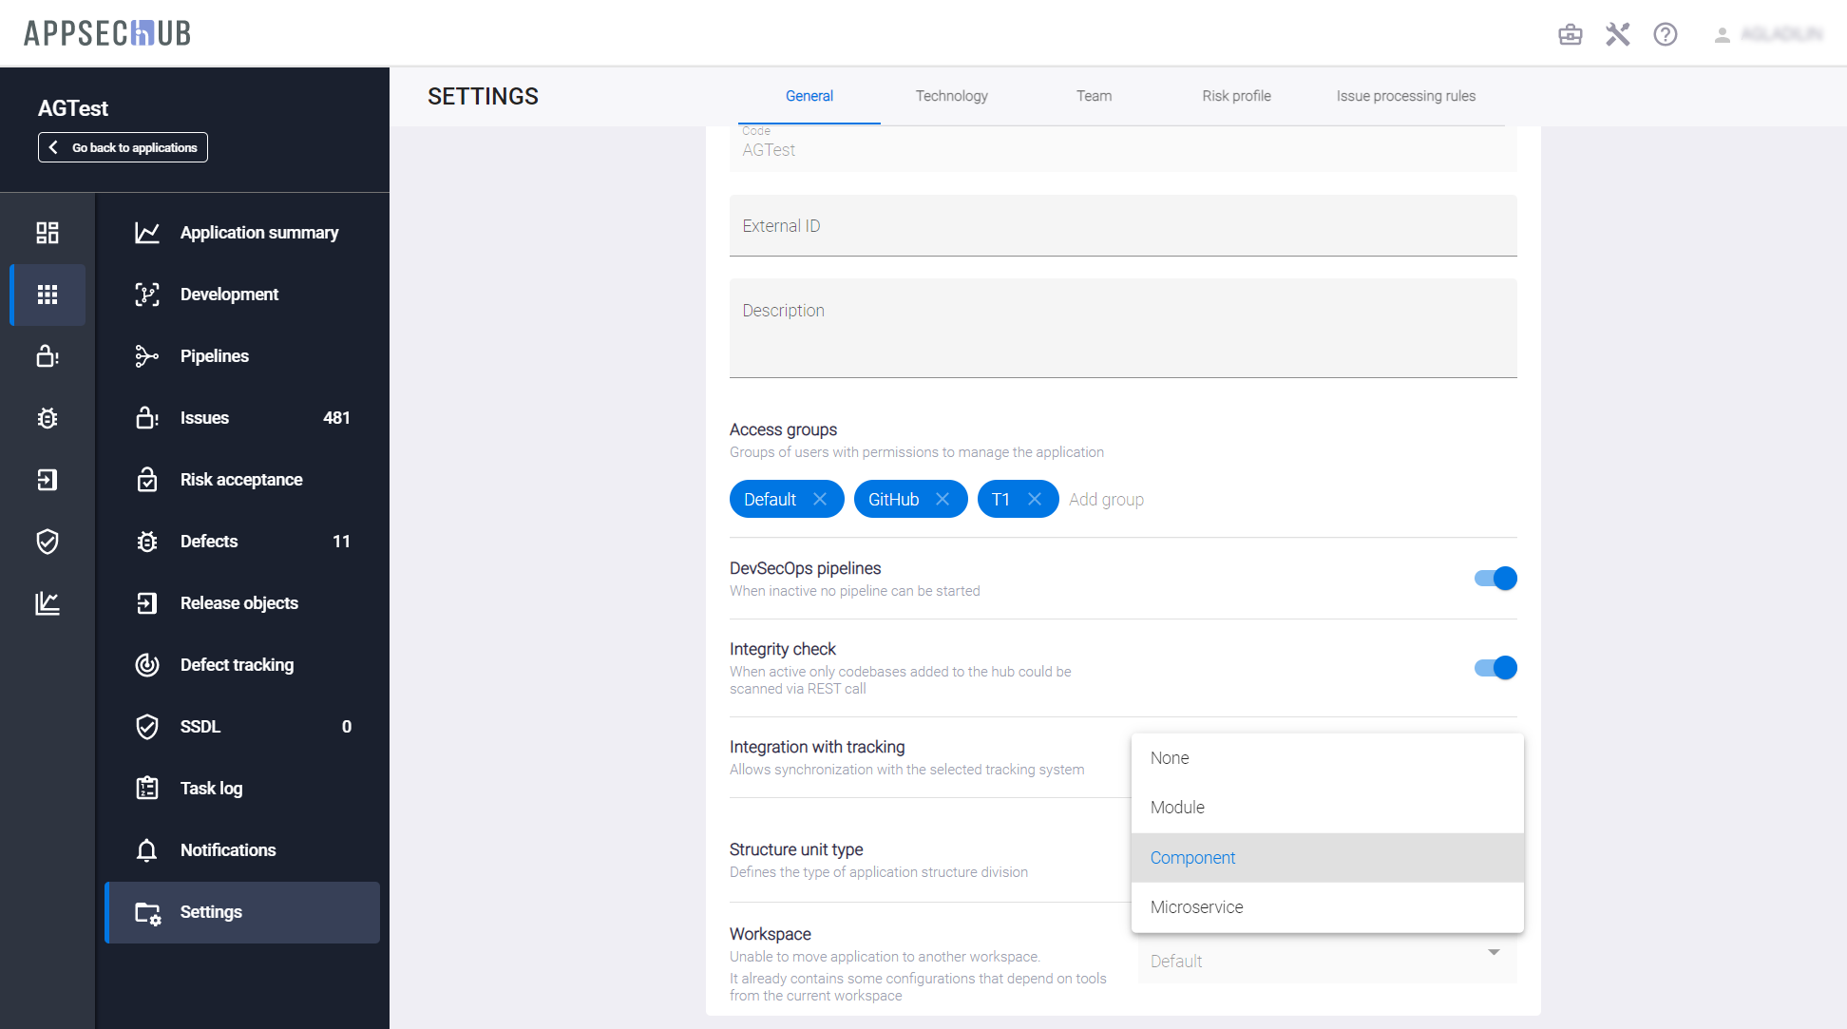Turn off the Integrity check switch

pyautogui.click(x=1495, y=668)
